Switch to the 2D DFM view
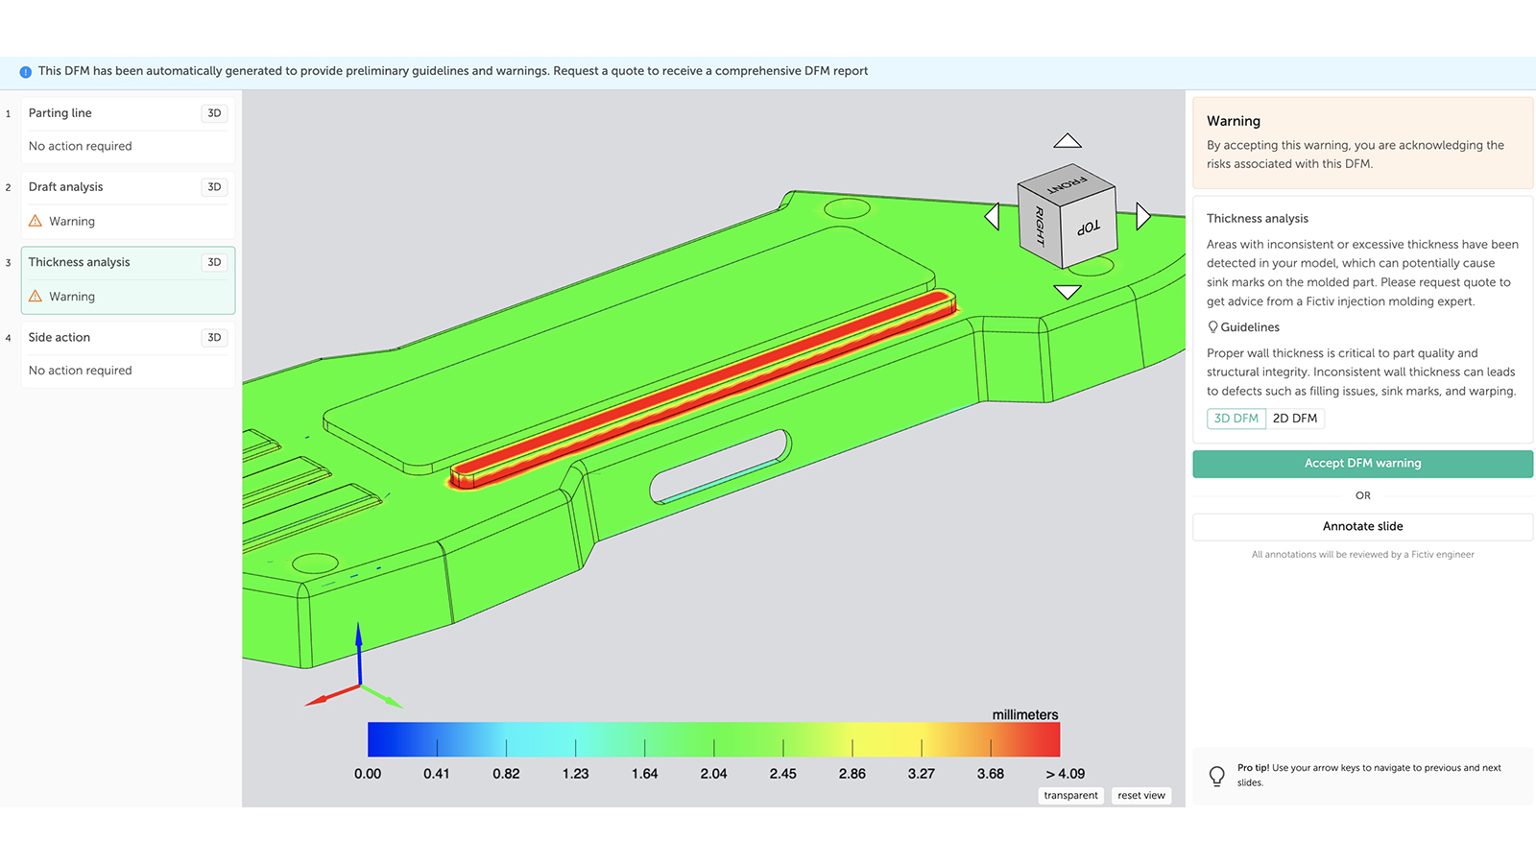The height and width of the screenshot is (864, 1536). pyautogui.click(x=1295, y=418)
